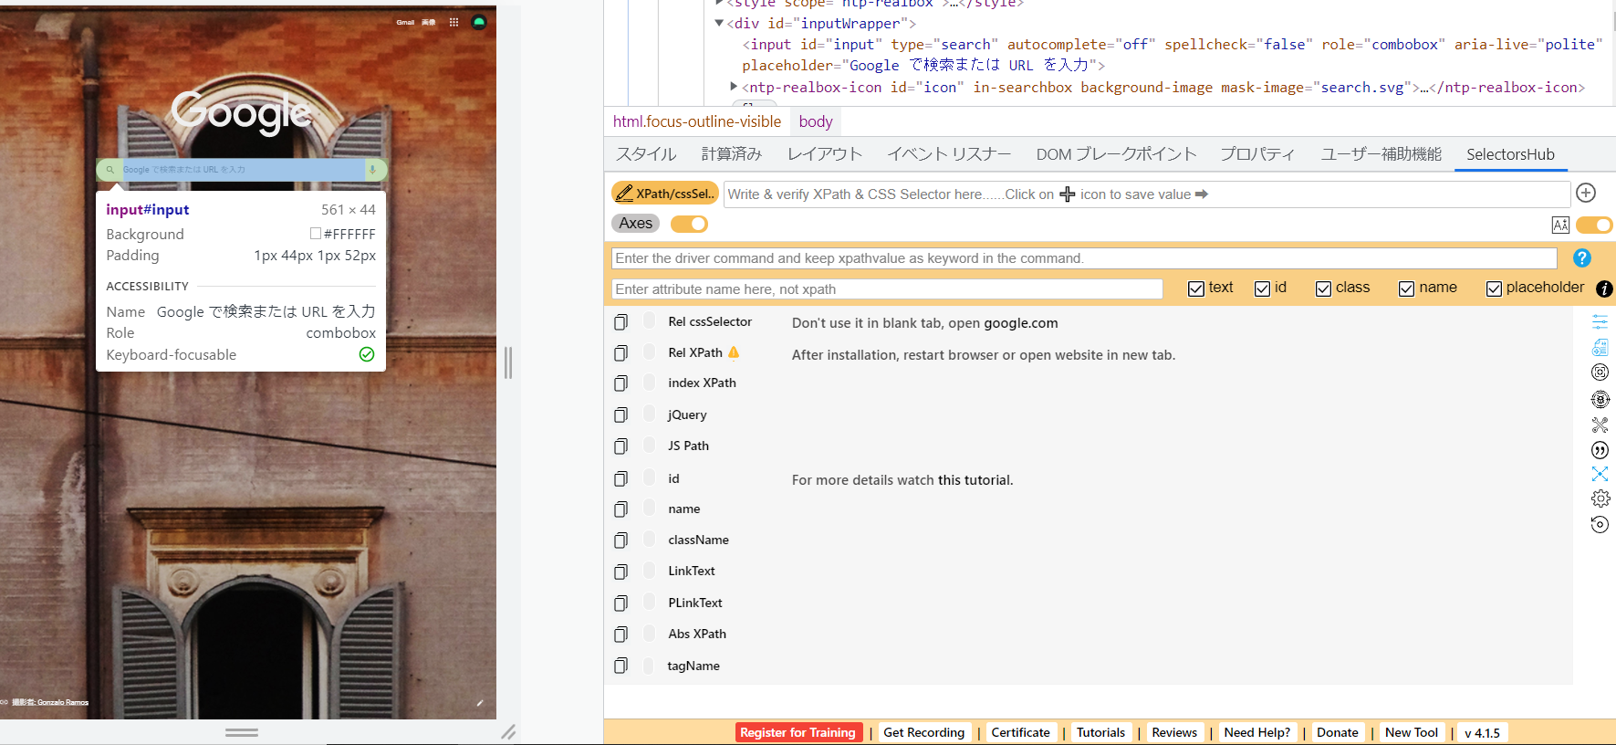Open the 計算済み tab
The image size is (1616, 745).
(x=732, y=154)
